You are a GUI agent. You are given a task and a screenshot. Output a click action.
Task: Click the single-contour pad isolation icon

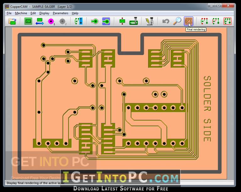pyautogui.click(x=94, y=21)
